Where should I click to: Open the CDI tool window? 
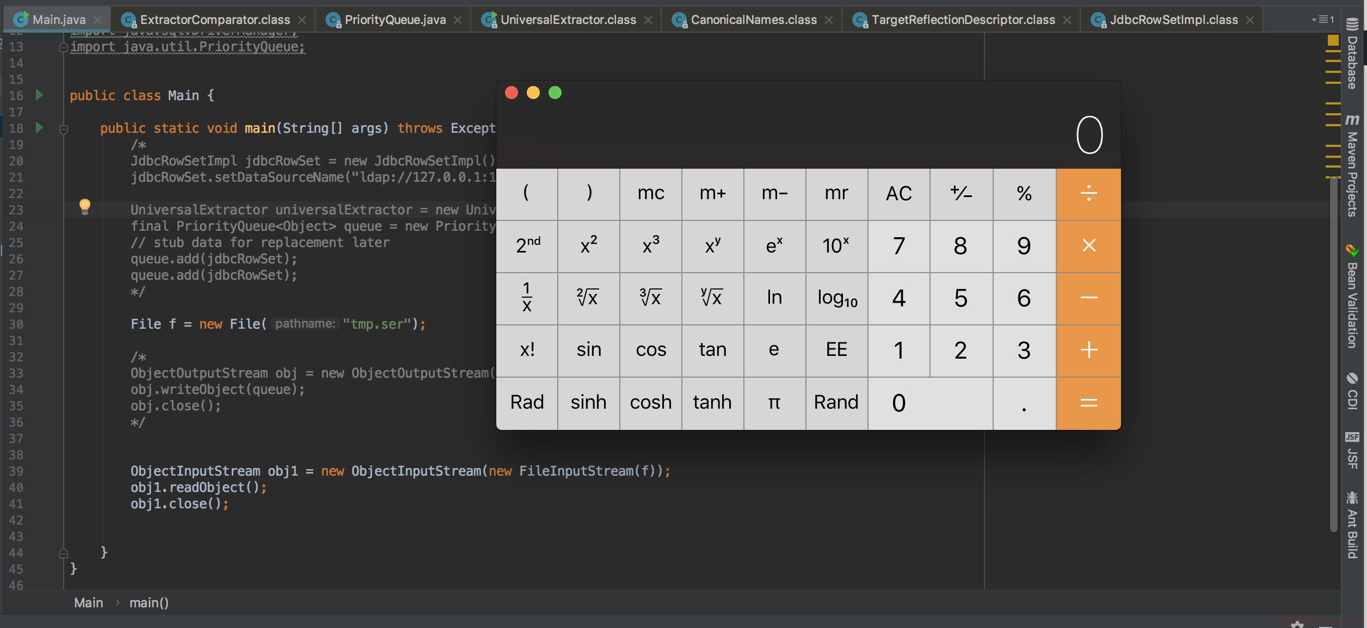coord(1352,391)
